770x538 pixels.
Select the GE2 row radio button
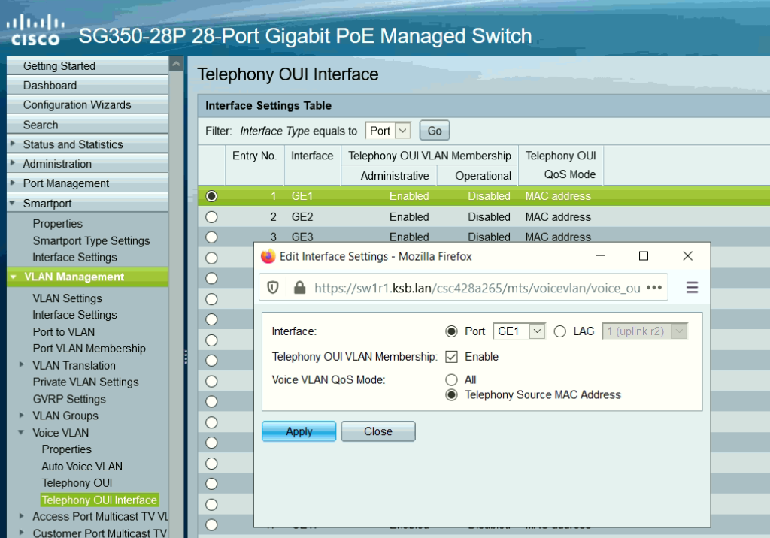211,217
